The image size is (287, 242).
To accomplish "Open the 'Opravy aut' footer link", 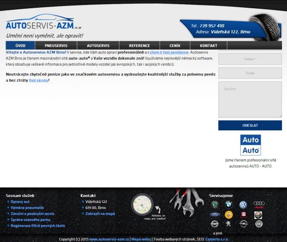I will coord(20,202).
